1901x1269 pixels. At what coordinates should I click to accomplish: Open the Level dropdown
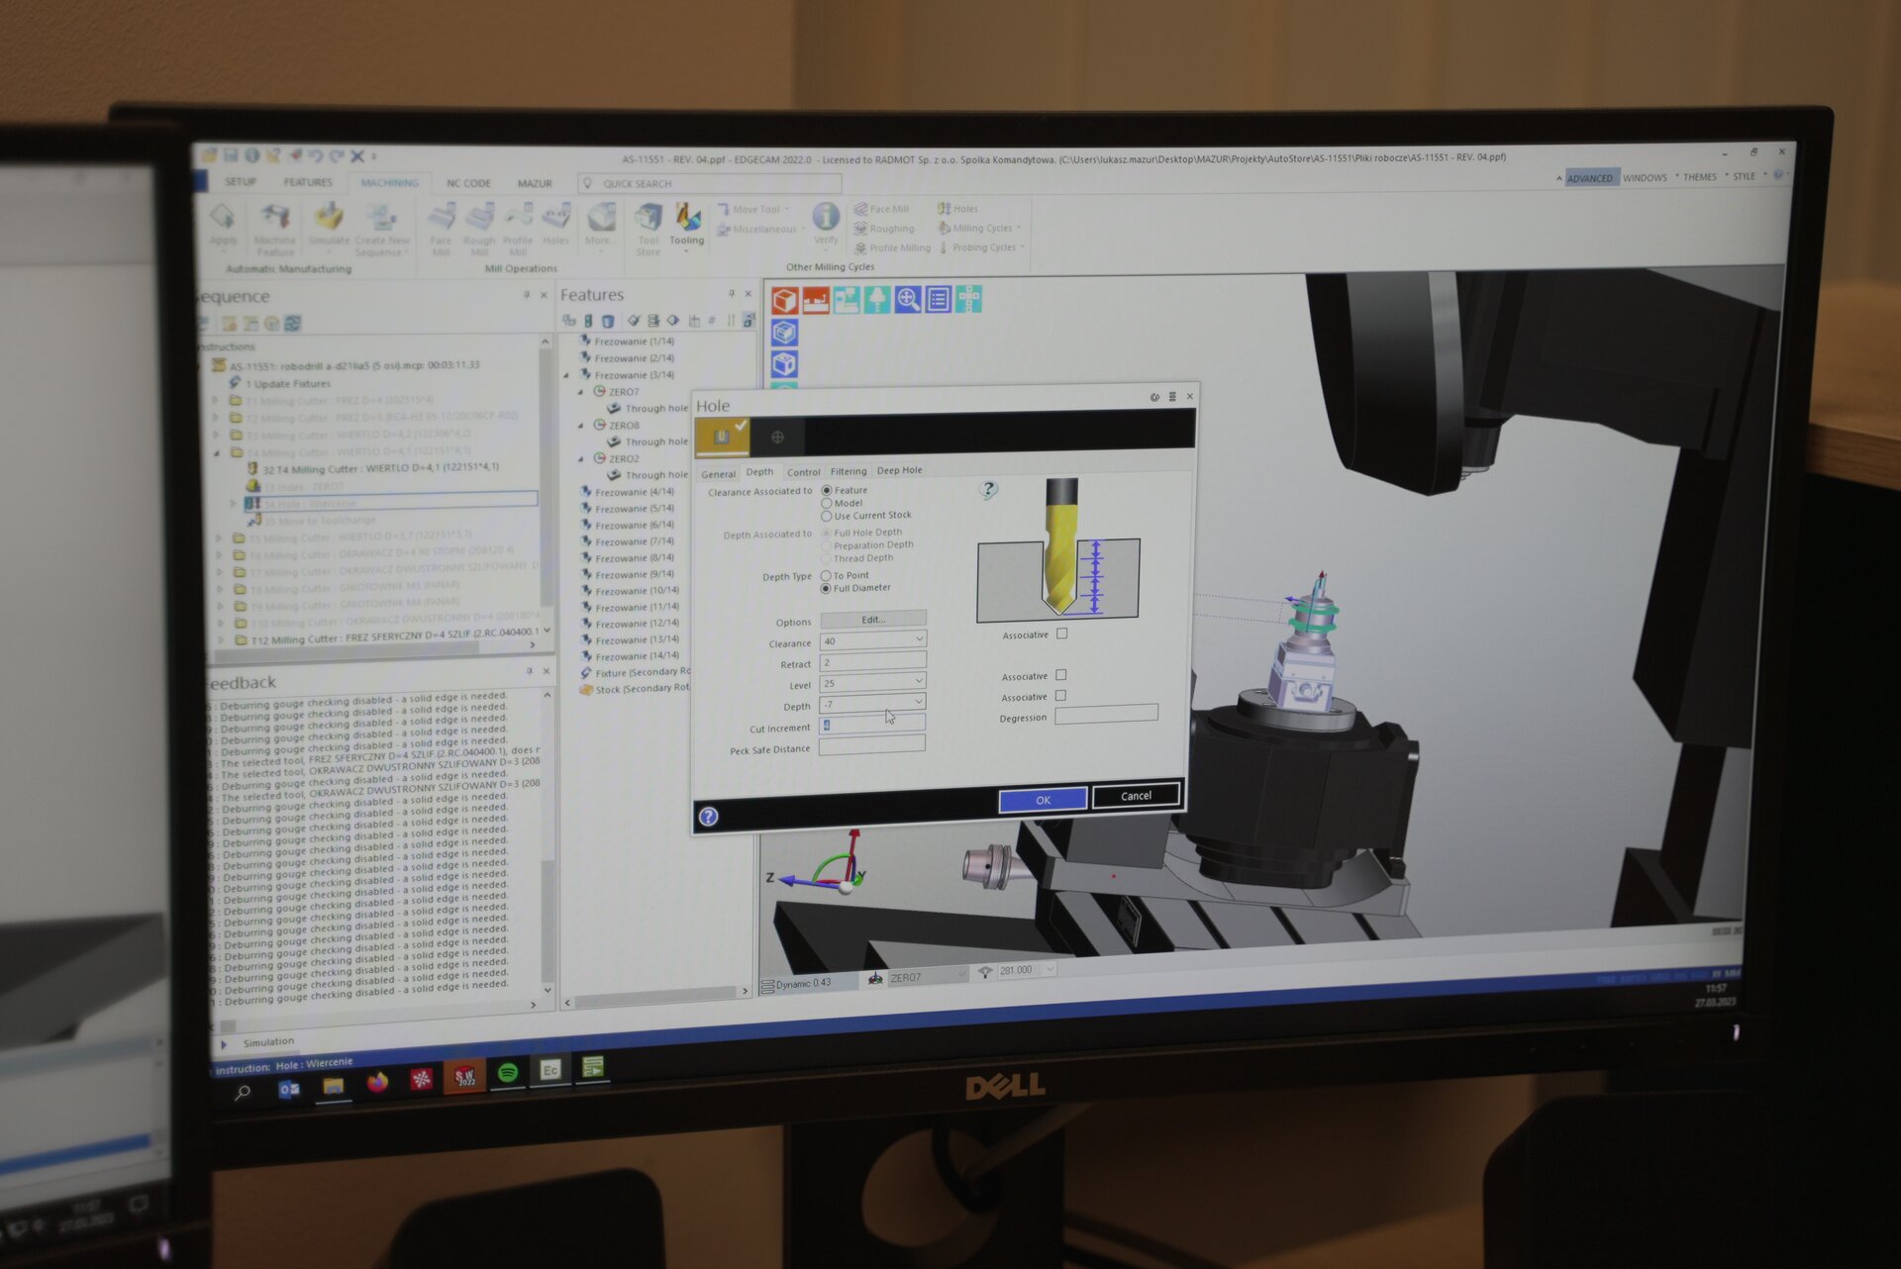point(919,681)
